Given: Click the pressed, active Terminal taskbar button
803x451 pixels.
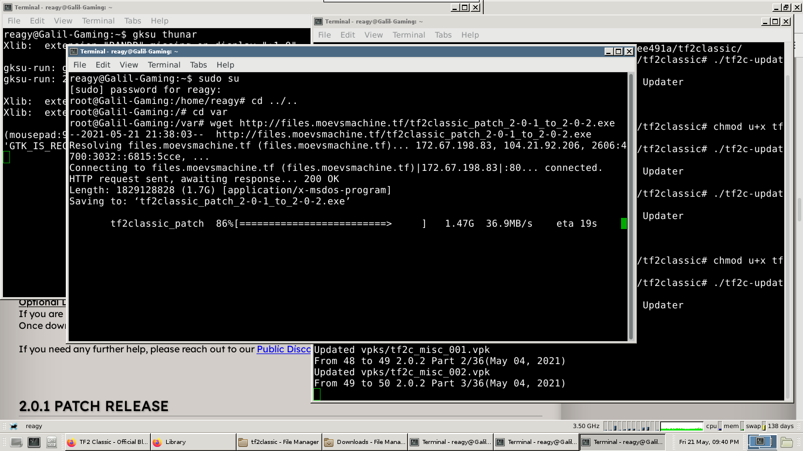Looking at the screenshot, I should point(622,442).
